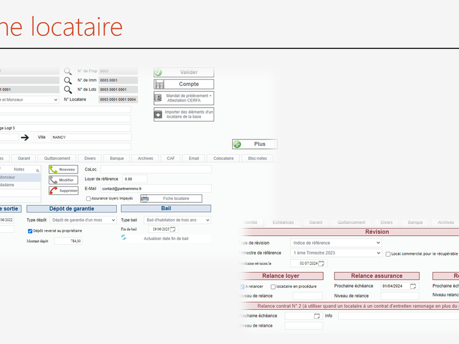Open the civility dropdown showing et Monsieur
This screenshot has width=459, height=344.
pyautogui.click(x=29, y=100)
